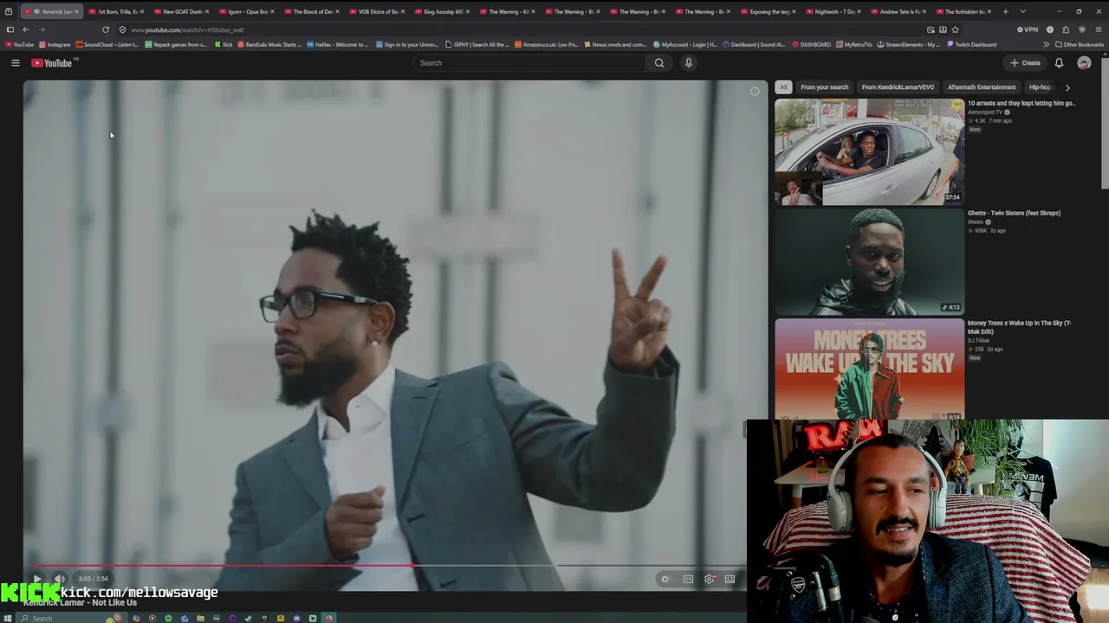Open 'Money Trees x Wake Up In The Sky' title
Screen dimensions: 1109x623
coord(1019,327)
